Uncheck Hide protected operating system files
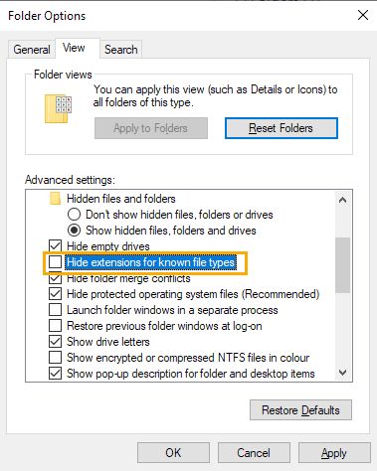Screen dimensions: 377x471 [55, 294]
